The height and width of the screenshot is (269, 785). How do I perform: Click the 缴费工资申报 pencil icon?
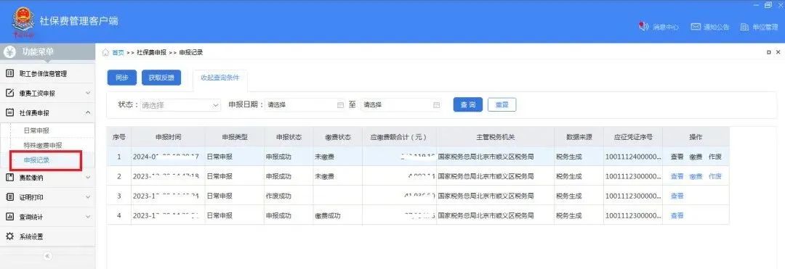[x=9, y=94]
